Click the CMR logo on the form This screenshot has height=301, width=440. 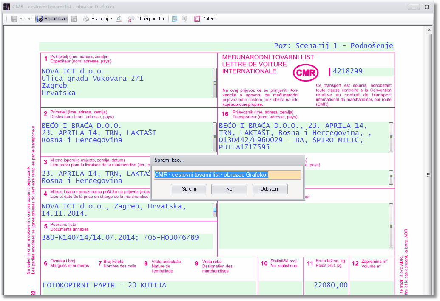coord(306,73)
